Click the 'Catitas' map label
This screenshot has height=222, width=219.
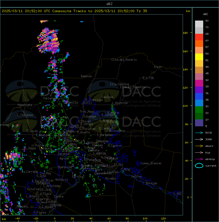137,176
